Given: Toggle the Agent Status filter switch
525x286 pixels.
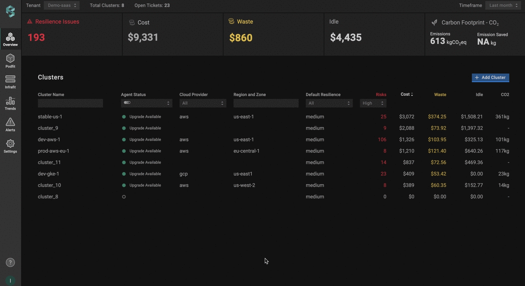Looking at the screenshot, I should tap(127, 103).
